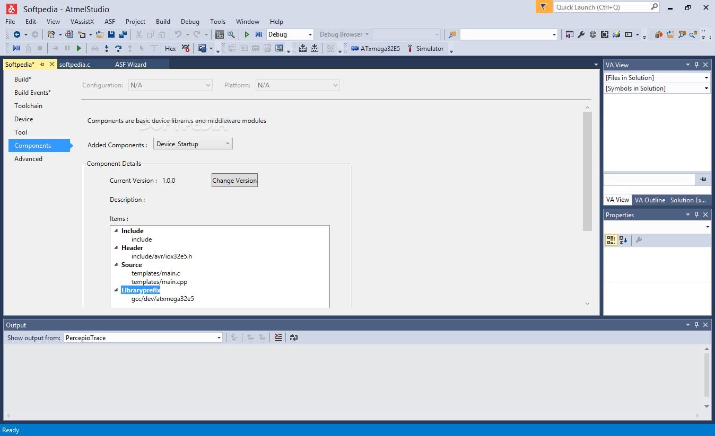The height and width of the screenshot is (436, 715).
Task: Toggle Categorized view in Properties panel
Action: click(x=611, y=240)
